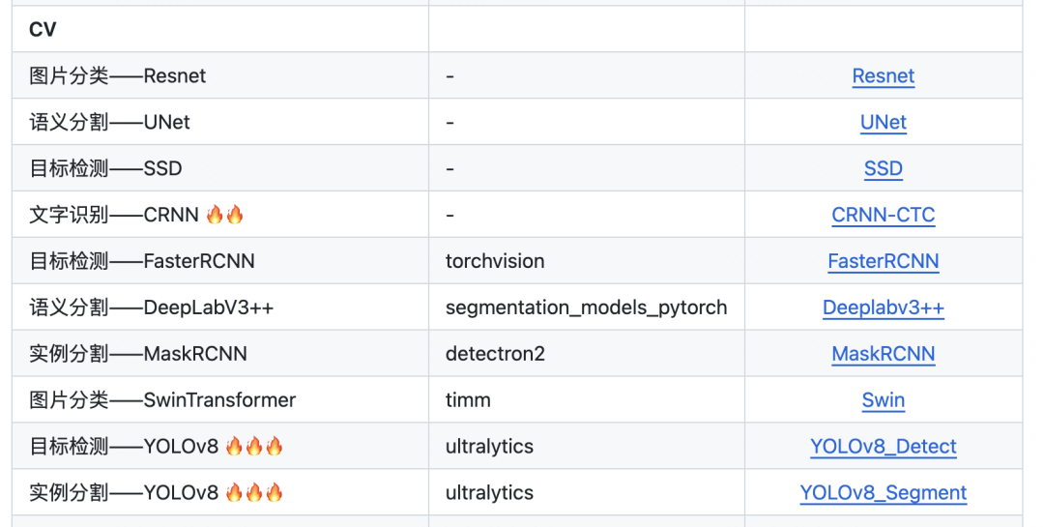Select the detectron2 cell text
The image size is (1044, 527).
[x=495, y=354]
